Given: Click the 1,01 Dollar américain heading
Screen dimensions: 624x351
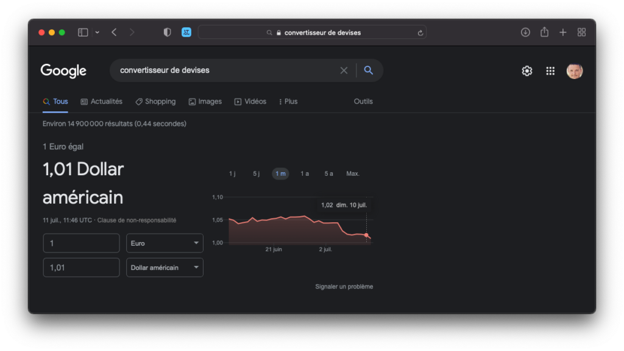Looking at the screenshot, I should coord(83,183).
